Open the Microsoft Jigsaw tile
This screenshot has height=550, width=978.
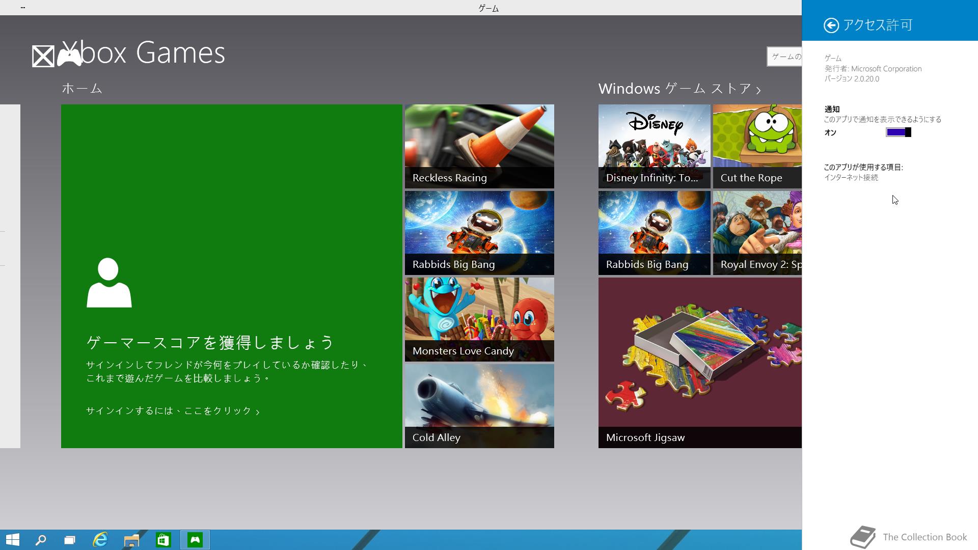coord(700,363)
